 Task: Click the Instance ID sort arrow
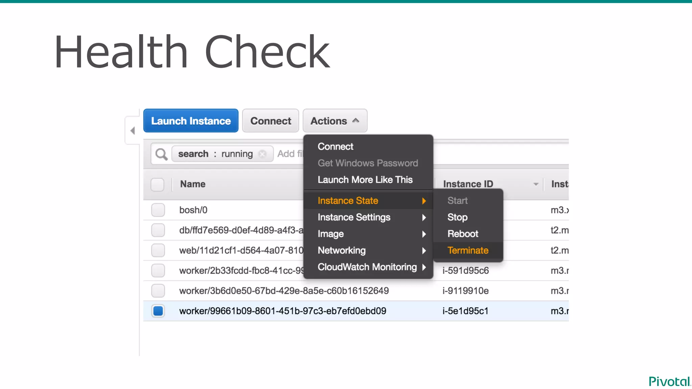[x=536, y=184]
